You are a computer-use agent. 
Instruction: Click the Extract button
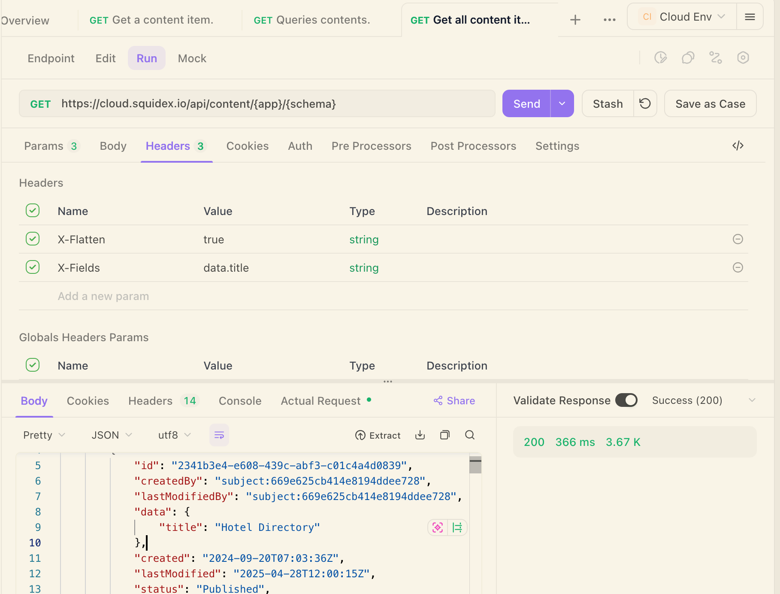[378, 435]
